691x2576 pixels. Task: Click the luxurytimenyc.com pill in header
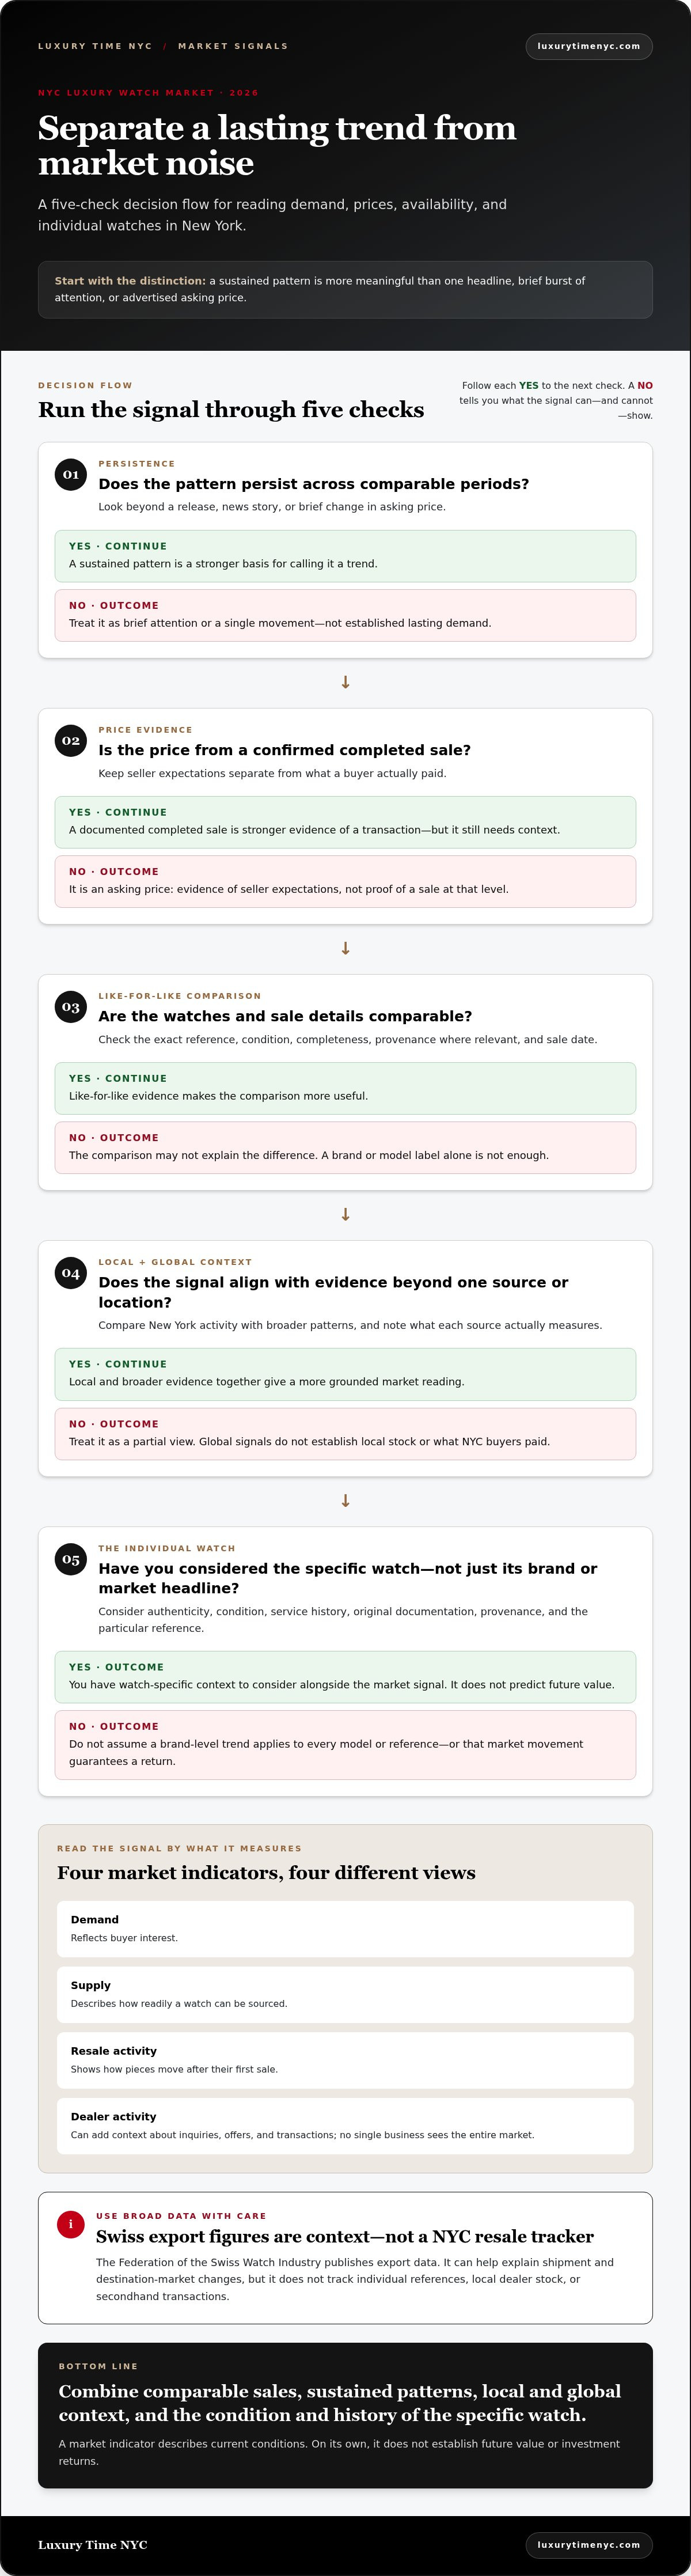pyautogui.click(x=589, y=46)
